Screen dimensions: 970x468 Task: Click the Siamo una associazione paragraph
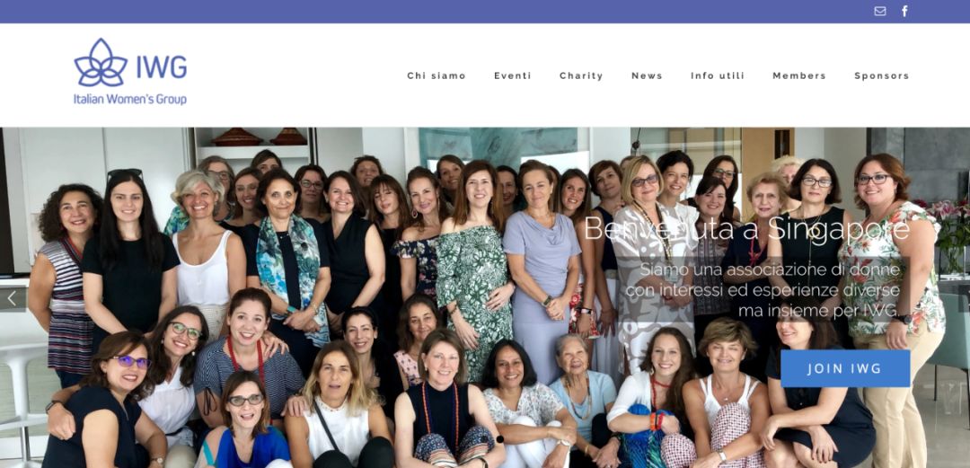tap(763, 290)
